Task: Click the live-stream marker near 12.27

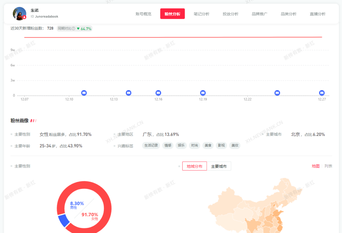Action: click(321, 93)
